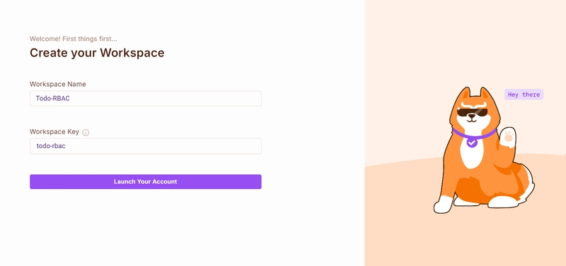Click the 'Hey there' speech bubble
Screen dimensions: 566x266
click(x=524, y=95)
